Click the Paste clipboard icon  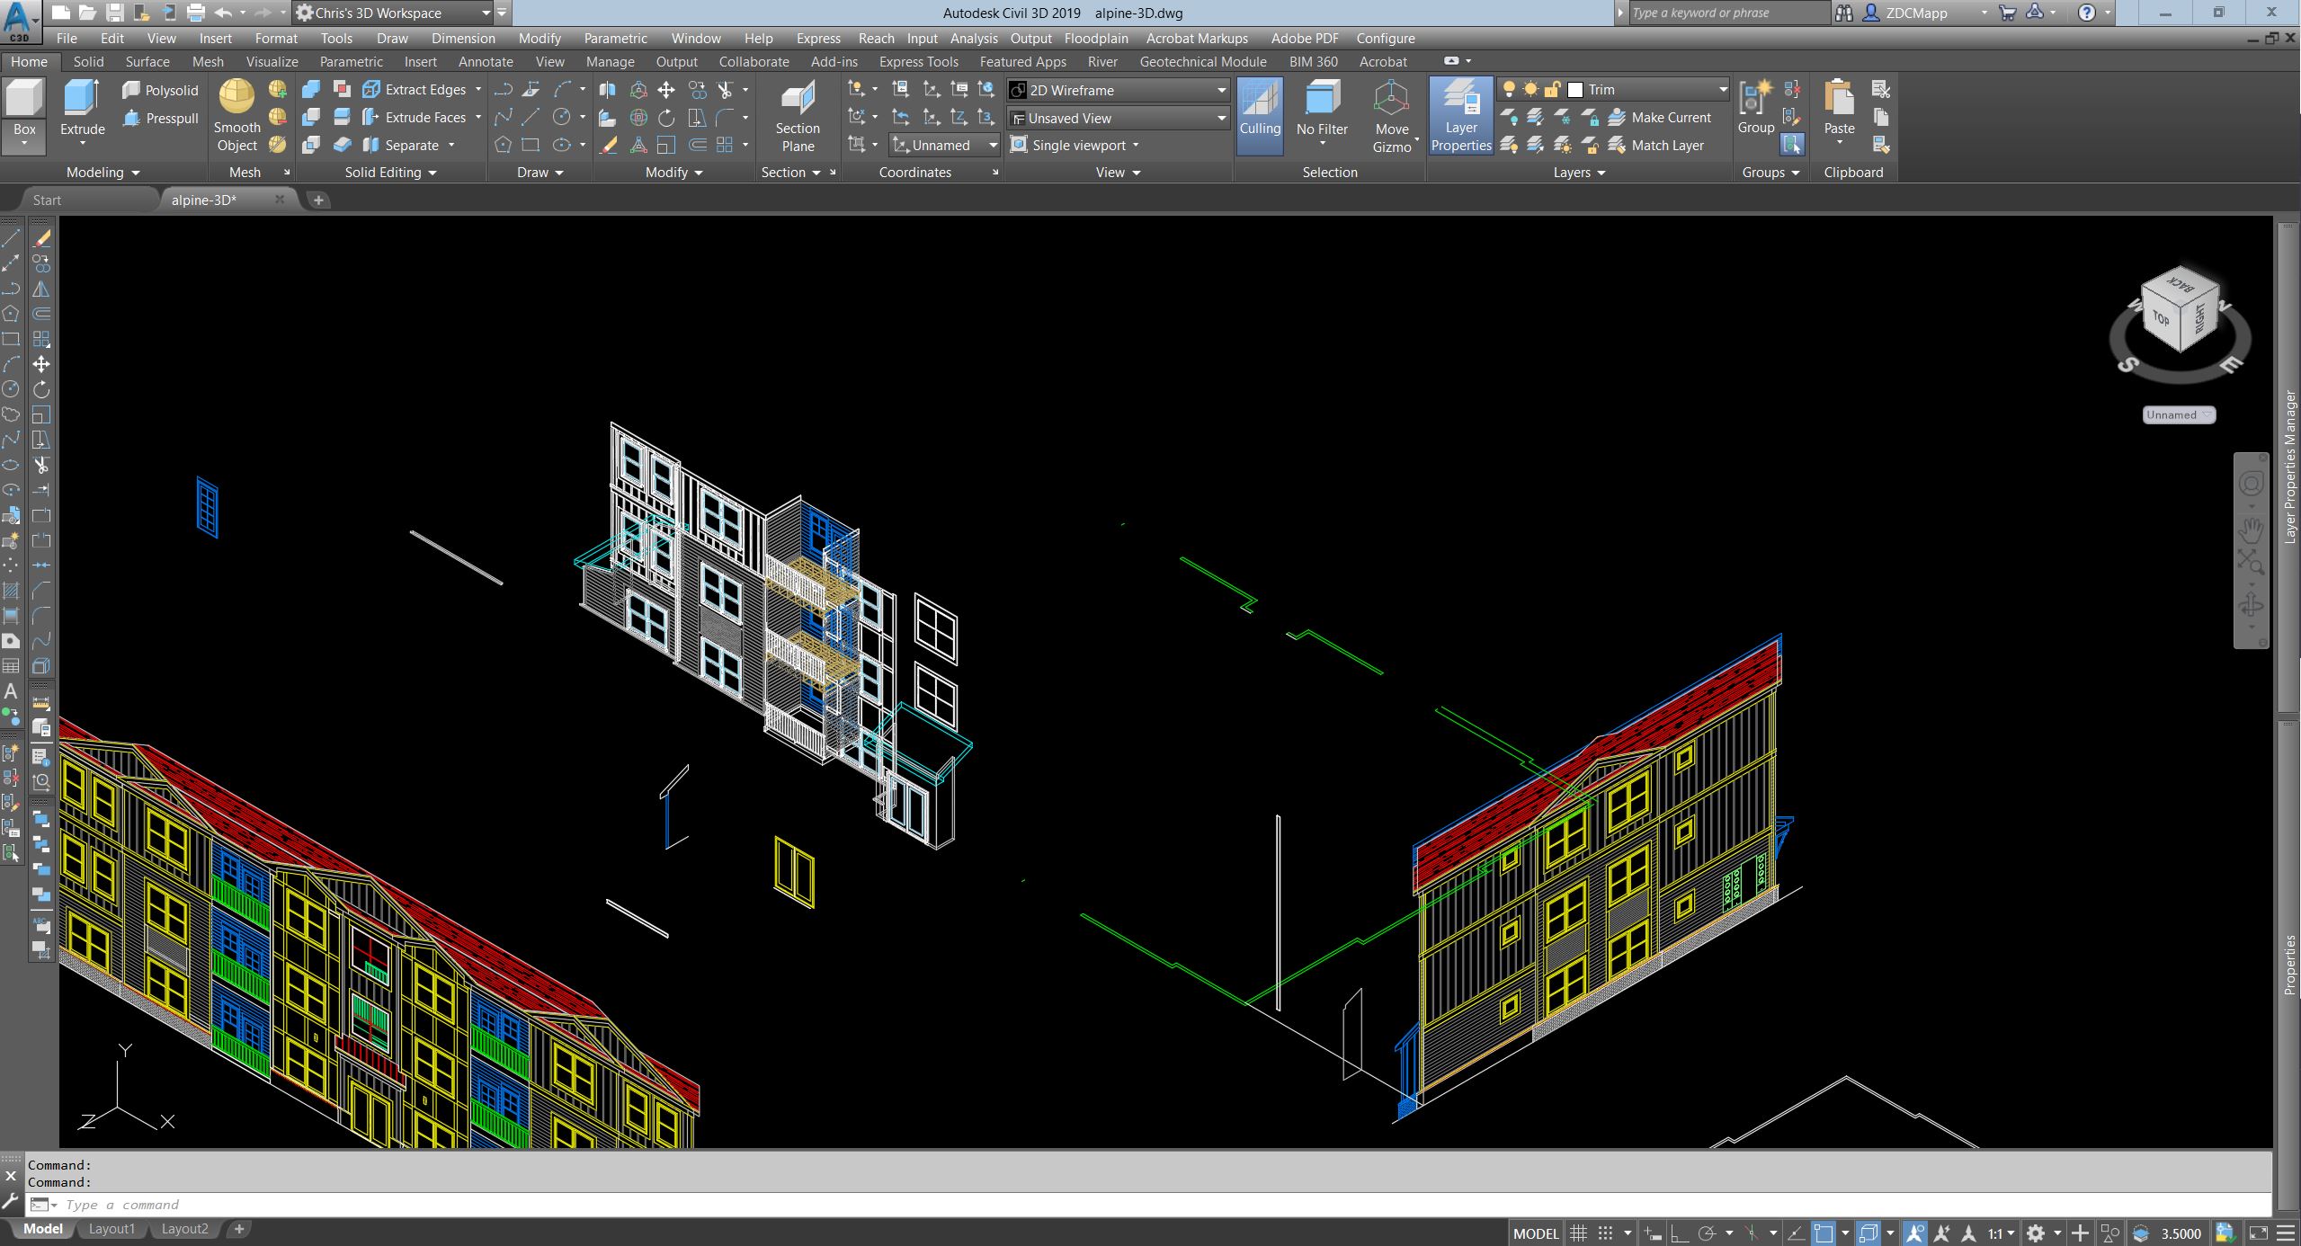(1839, 101)
